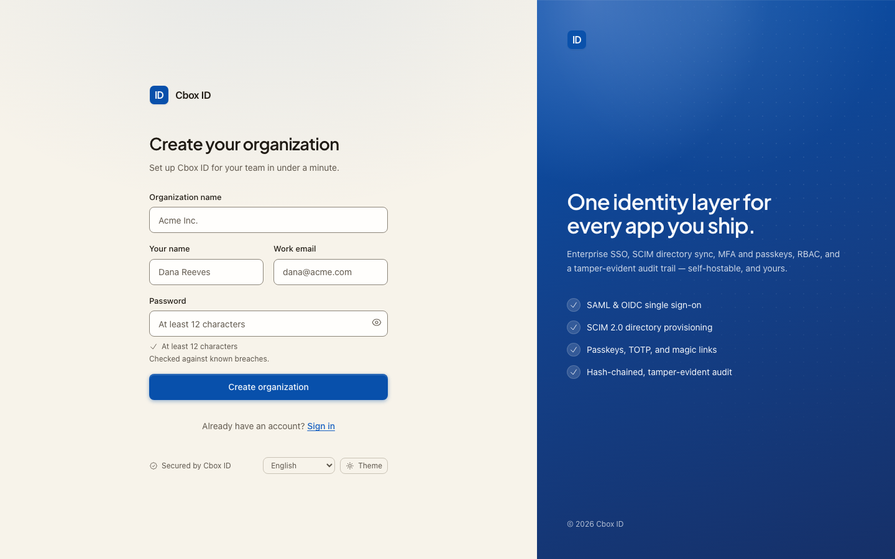This screenshot has width=895, height=559.
Task: Click the check icon beside SAML & OIDC single sign-on
Action: (574, 305)
